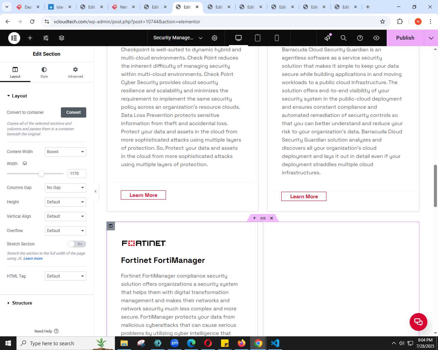The image size is (438, 350).
Task: Click the Width slider handle
Action: pyautogui.click(x=41, y=174)
